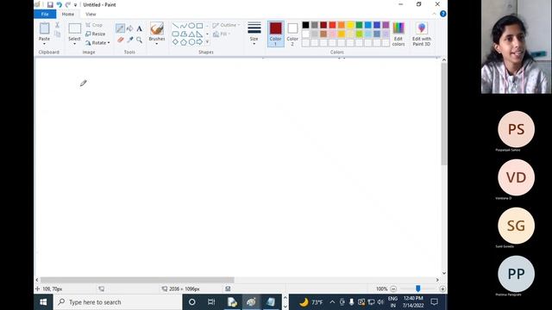Pick the Color picker eyedropper tool
This screenshot has width=552, height=310.
(x=130, y=40)
